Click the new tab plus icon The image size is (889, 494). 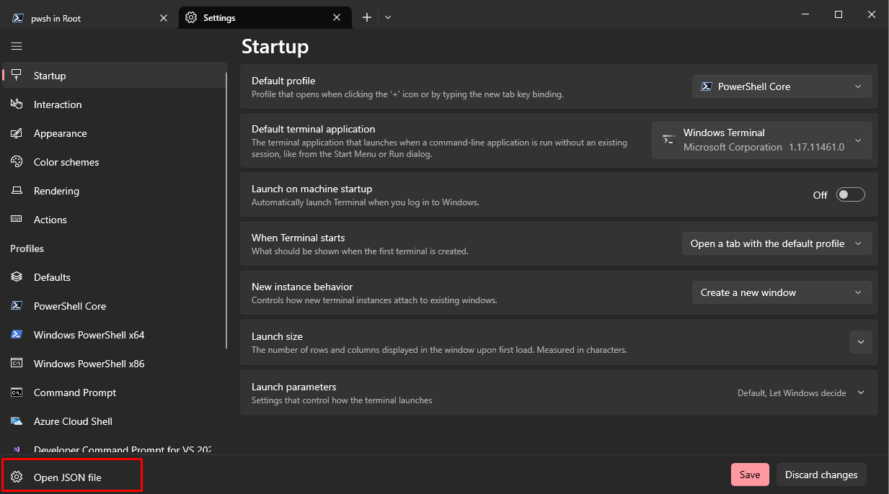click(367, 17)
